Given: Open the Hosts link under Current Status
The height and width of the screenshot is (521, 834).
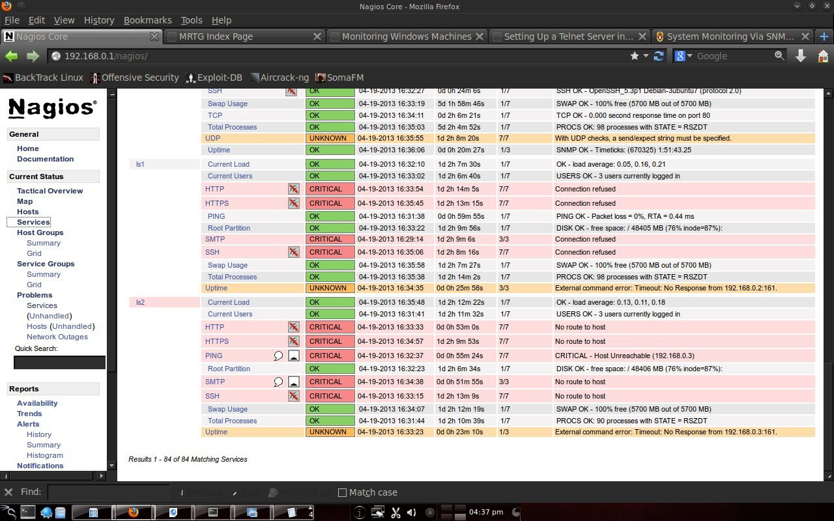Looking at the screenshot, I should (27, 212).
